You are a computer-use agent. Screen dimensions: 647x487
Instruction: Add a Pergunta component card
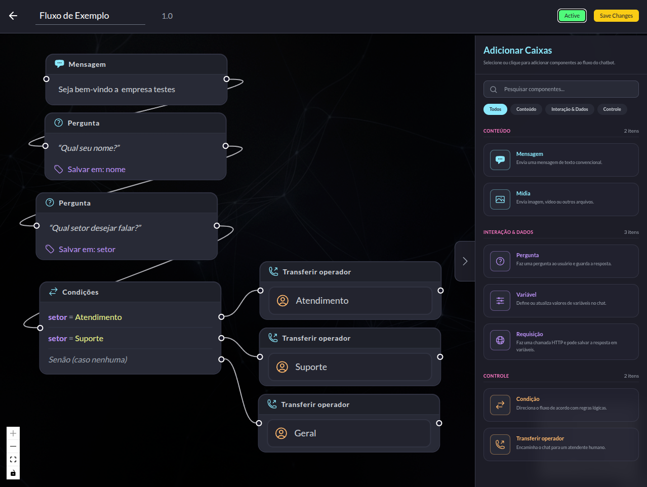click(561, 261)
